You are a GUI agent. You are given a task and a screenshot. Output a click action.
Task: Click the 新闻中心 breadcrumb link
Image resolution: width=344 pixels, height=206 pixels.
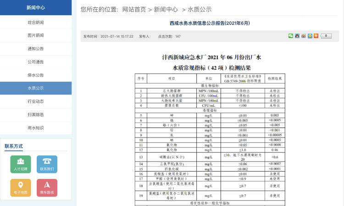click(166, 9)
